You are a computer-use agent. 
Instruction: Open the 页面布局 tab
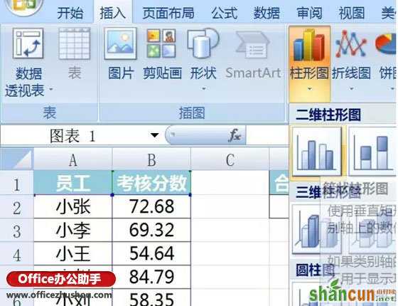click(x=168, y=13)
